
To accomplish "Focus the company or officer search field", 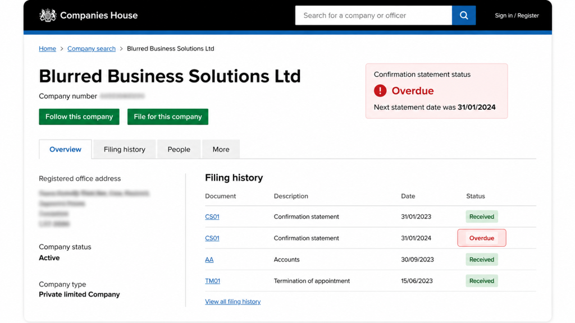I will point(373,15).
